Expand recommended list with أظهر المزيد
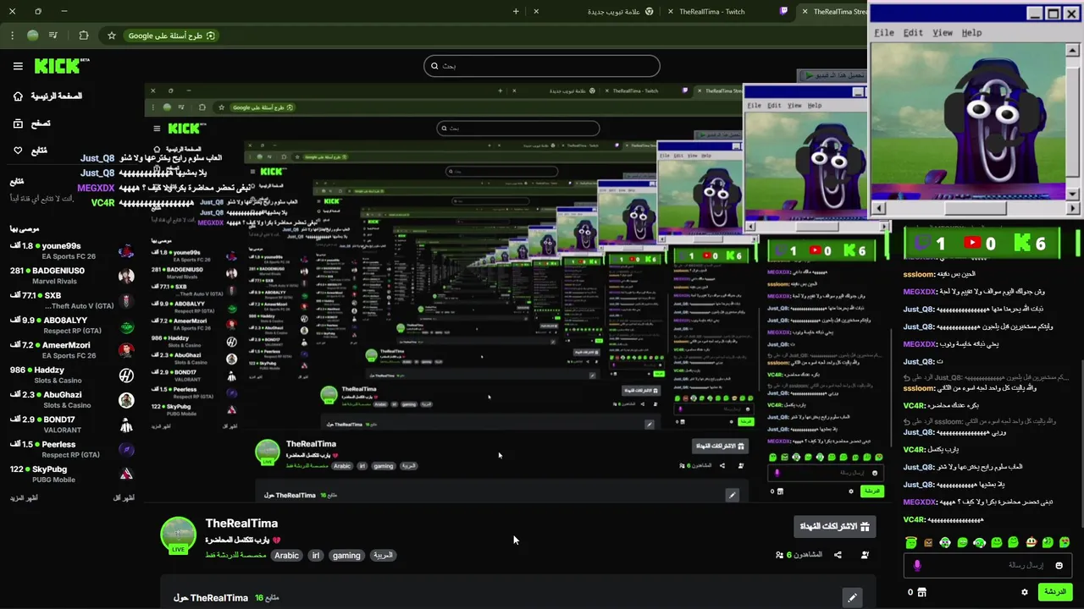Screen dimensions: 1084x609 click(24, 498)
